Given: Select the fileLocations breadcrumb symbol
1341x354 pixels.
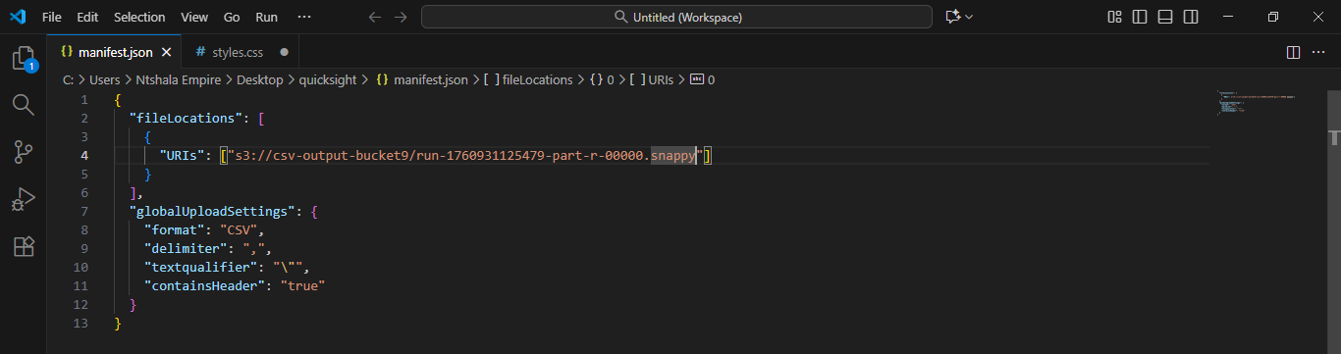Looking at the screenshot, I should point(528,80).
